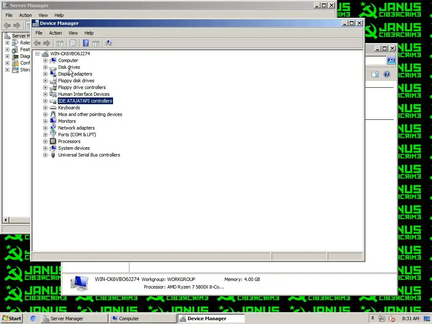Select USB controllers plug icon

[53, 155]
